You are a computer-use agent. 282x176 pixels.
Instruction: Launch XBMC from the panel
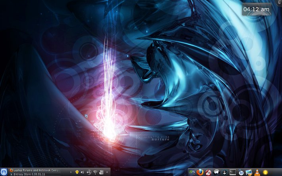click(192, 172)
